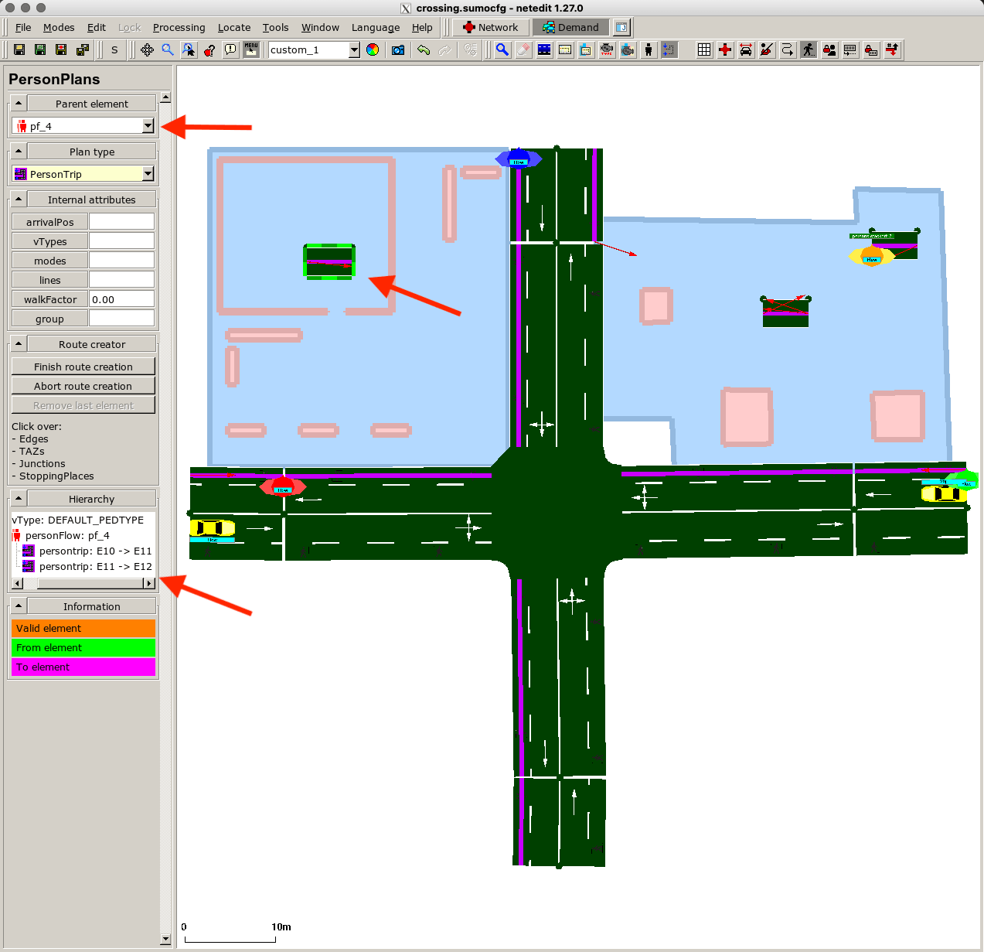984x952 pixels.
Task: Click the speech-bubble tooltip icon
Action: coord(230,49)
